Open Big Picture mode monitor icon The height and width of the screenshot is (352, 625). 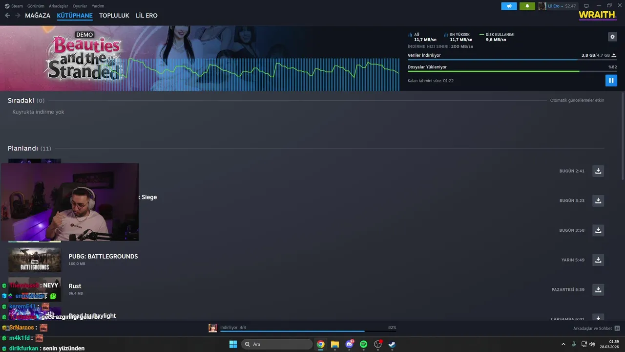(x=586, y=6)
